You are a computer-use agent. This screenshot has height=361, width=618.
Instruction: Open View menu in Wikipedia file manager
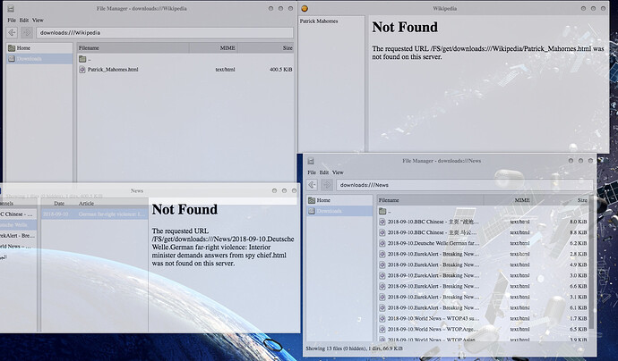[x=38, y=20]
